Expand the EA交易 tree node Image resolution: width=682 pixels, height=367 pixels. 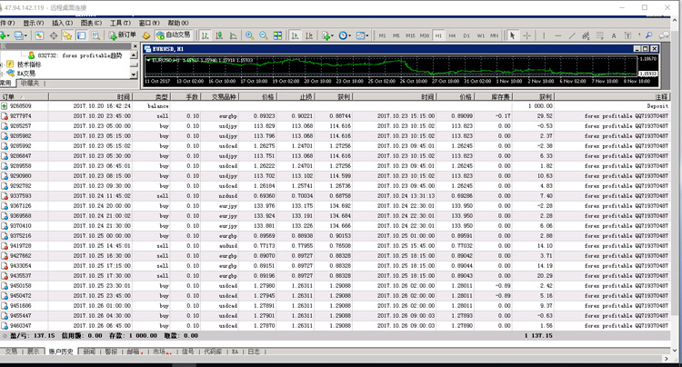[x=1, y=74]
